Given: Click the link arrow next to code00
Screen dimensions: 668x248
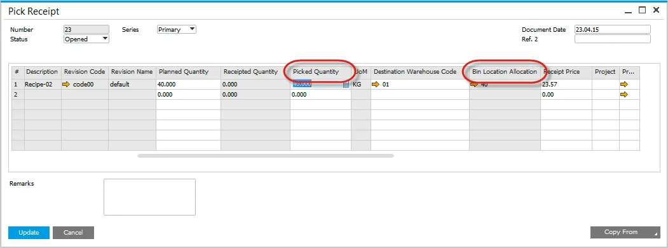Looking at the screenshot, I should click(66, 85).
